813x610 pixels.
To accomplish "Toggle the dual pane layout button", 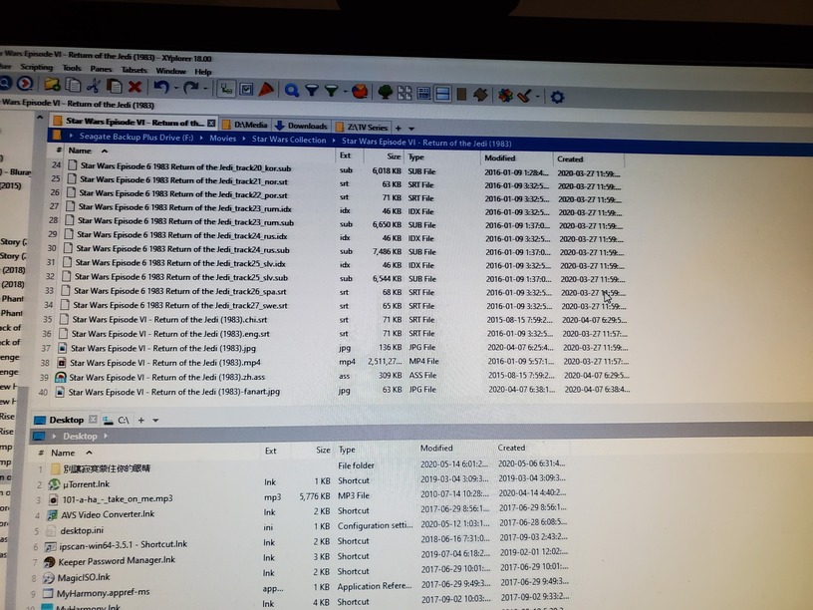I will [442, 94].
